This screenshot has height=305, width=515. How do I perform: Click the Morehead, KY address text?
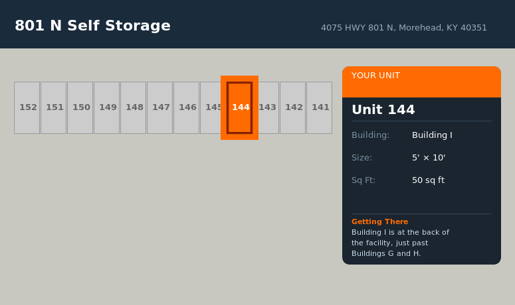(403, 28)
